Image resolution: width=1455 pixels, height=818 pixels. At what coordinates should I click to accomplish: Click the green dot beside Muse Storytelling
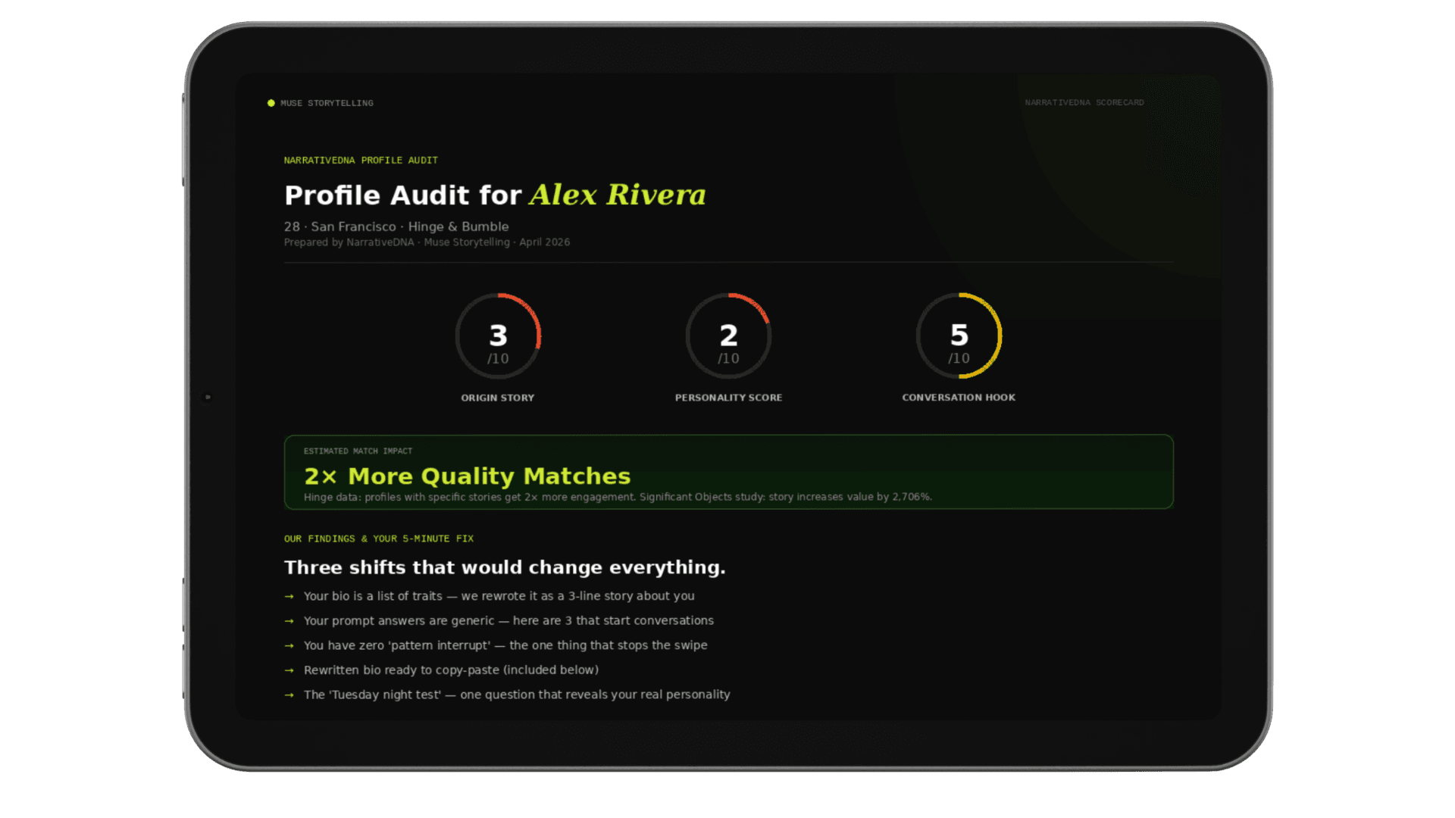coord(271,103)
